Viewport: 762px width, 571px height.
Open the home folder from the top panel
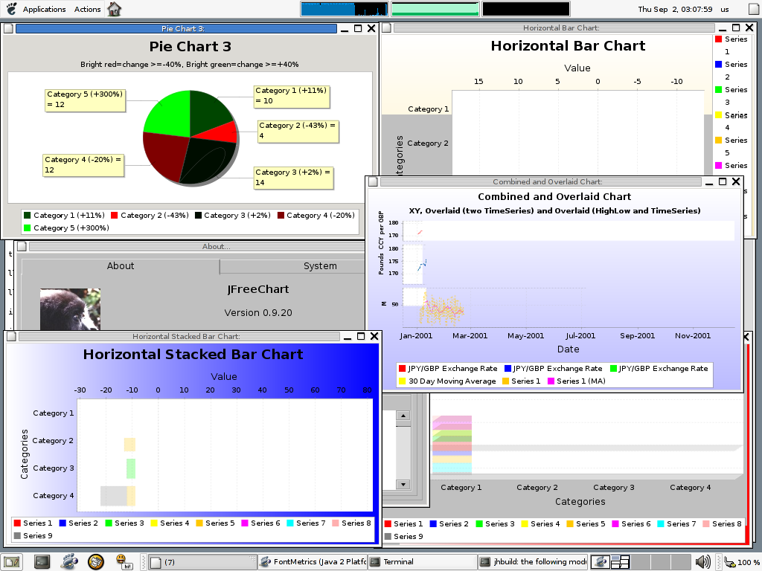coord(114,9)
